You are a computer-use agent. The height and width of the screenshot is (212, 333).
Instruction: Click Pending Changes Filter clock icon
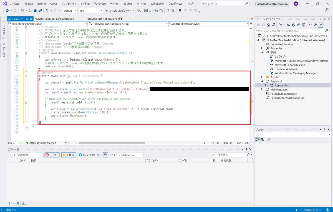tap(281, 25)
